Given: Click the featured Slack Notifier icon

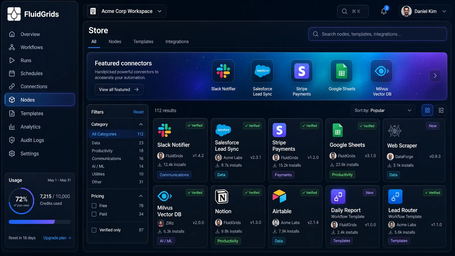Looking at the screenshot, I should (223, 71).
